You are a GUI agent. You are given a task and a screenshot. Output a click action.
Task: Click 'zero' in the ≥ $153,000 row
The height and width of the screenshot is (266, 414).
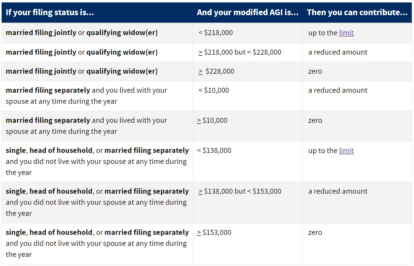315,233
